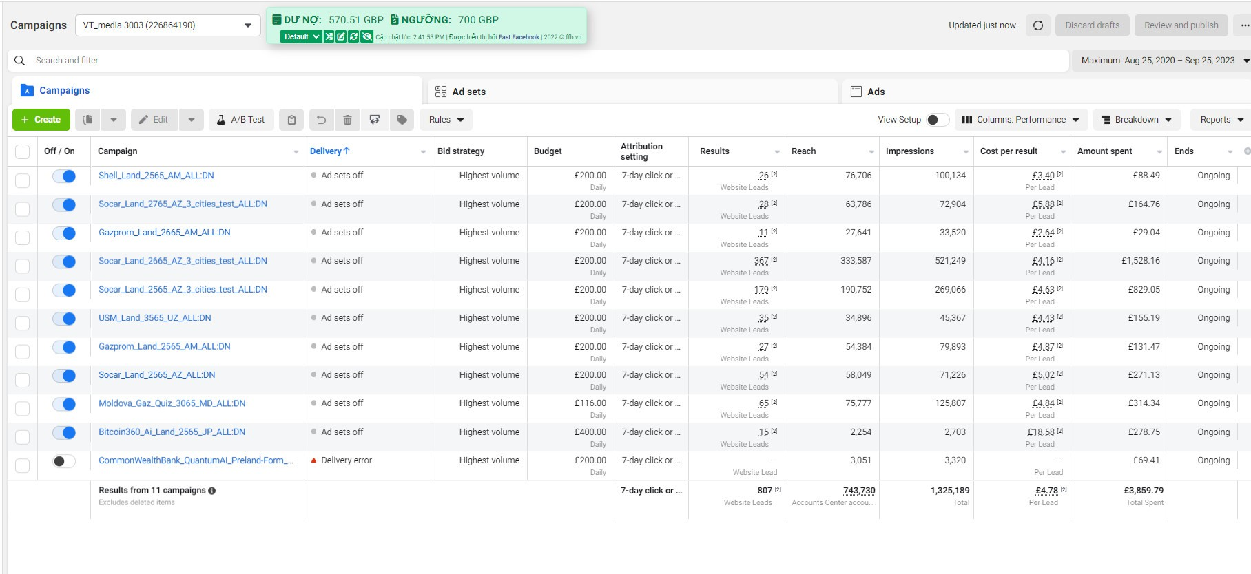Click the magnifier search icon

pyautogui.click(x=20, y=61)
